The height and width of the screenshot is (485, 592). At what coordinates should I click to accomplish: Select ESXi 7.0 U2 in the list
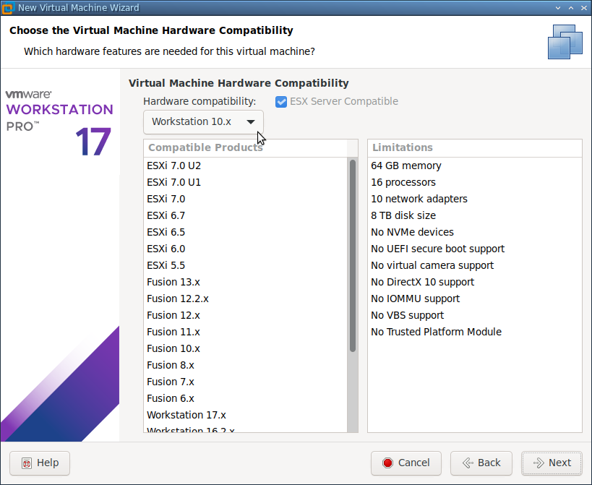click(246, 166)
